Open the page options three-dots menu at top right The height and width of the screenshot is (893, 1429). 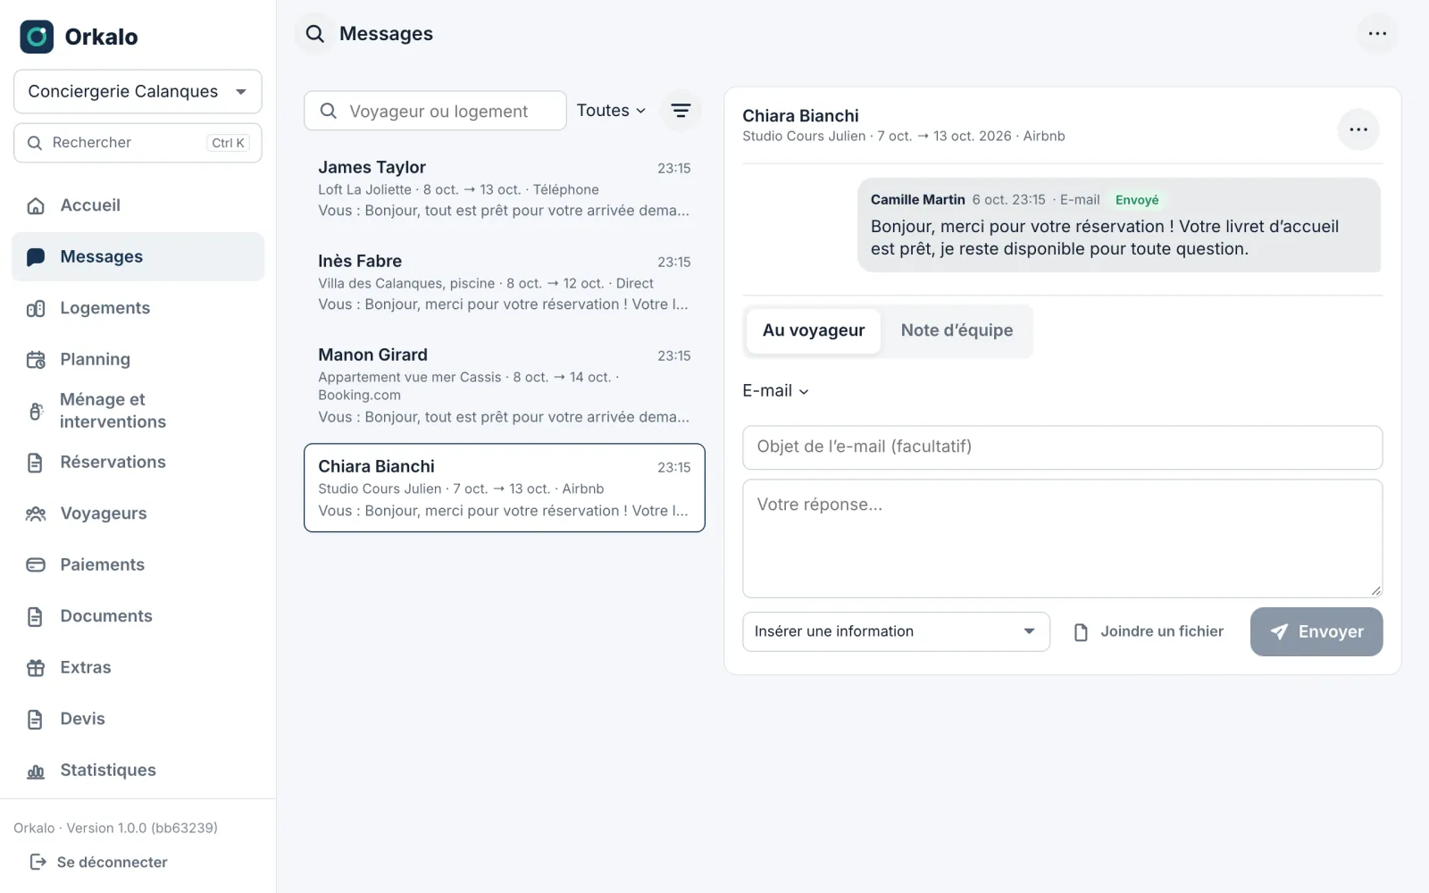(1377, 34)
